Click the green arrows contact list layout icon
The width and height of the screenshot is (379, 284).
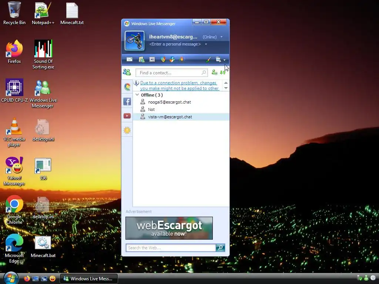[x=222, y=72]
